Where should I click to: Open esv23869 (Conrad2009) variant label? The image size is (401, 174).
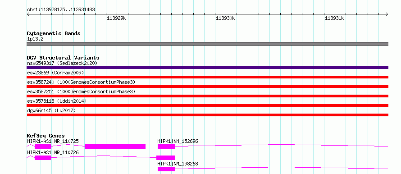tap(55, 73)
